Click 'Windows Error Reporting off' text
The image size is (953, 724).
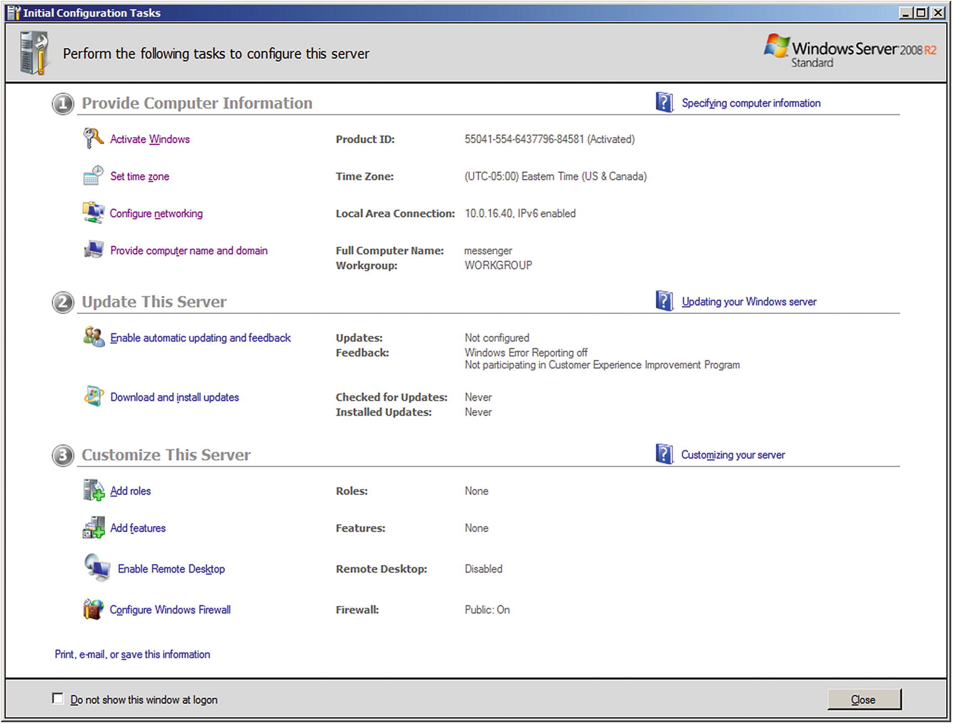point(526,353)
